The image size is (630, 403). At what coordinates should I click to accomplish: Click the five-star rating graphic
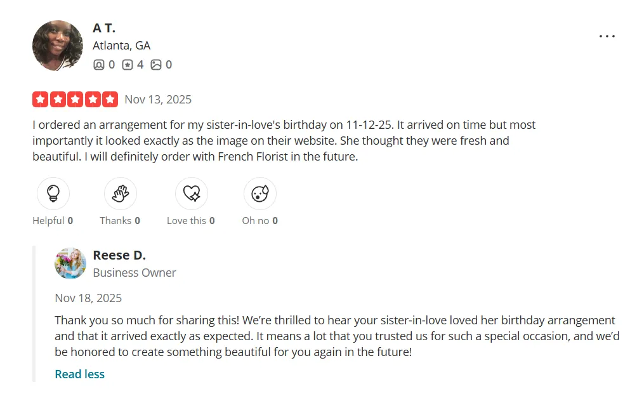[x=75, y=99]
